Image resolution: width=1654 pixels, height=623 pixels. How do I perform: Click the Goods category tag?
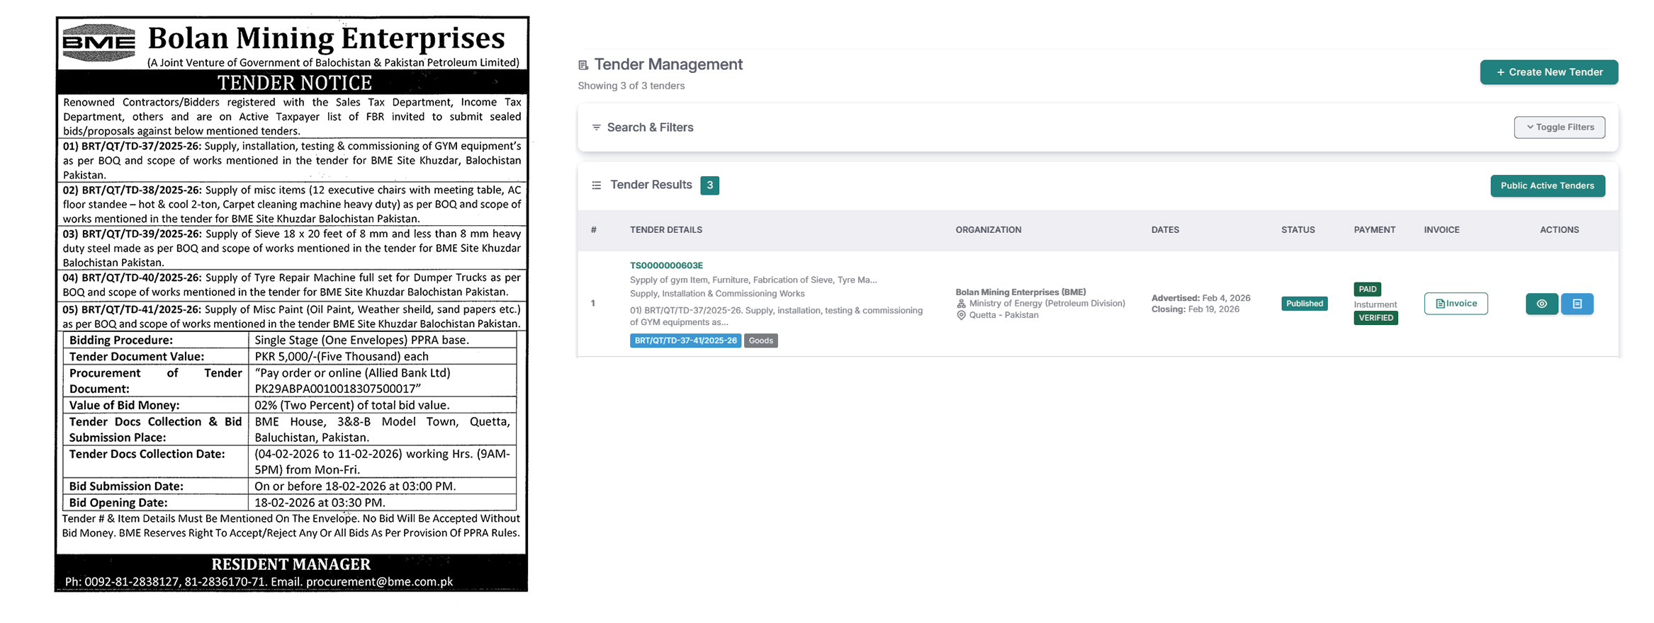[x=760, y=341]
